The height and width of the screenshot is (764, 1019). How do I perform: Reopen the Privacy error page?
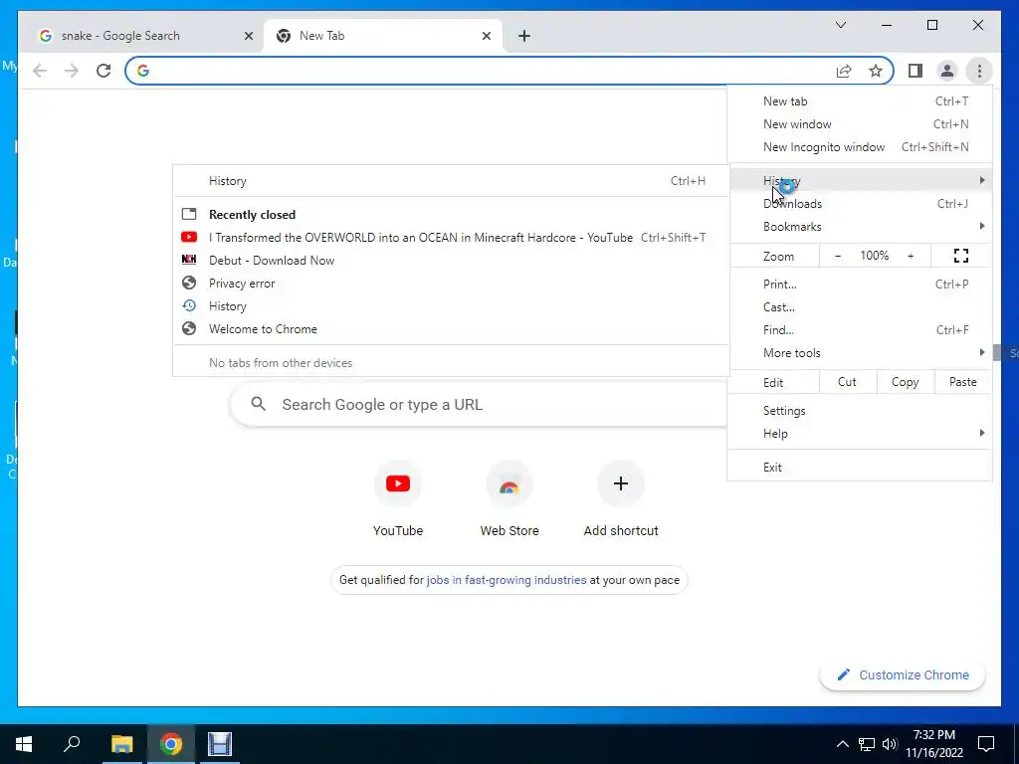[x=451, y=284]
